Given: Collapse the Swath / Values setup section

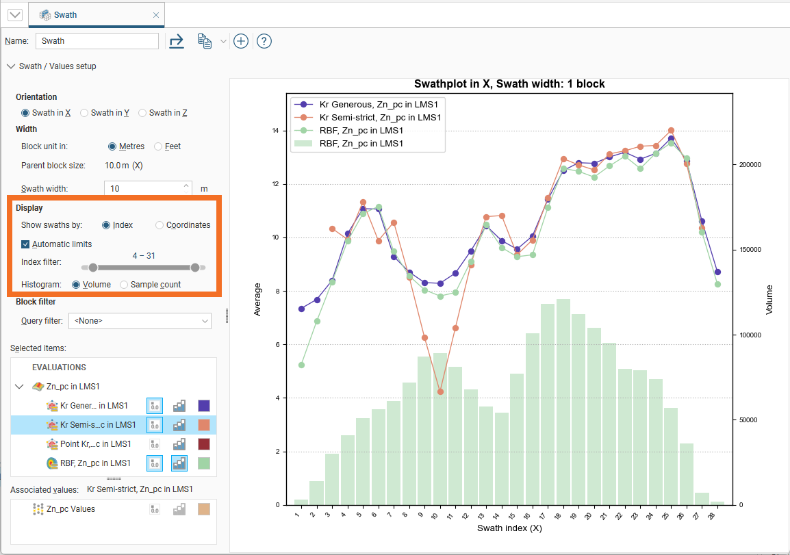Looking at the screenshot, I should [11, 66].
